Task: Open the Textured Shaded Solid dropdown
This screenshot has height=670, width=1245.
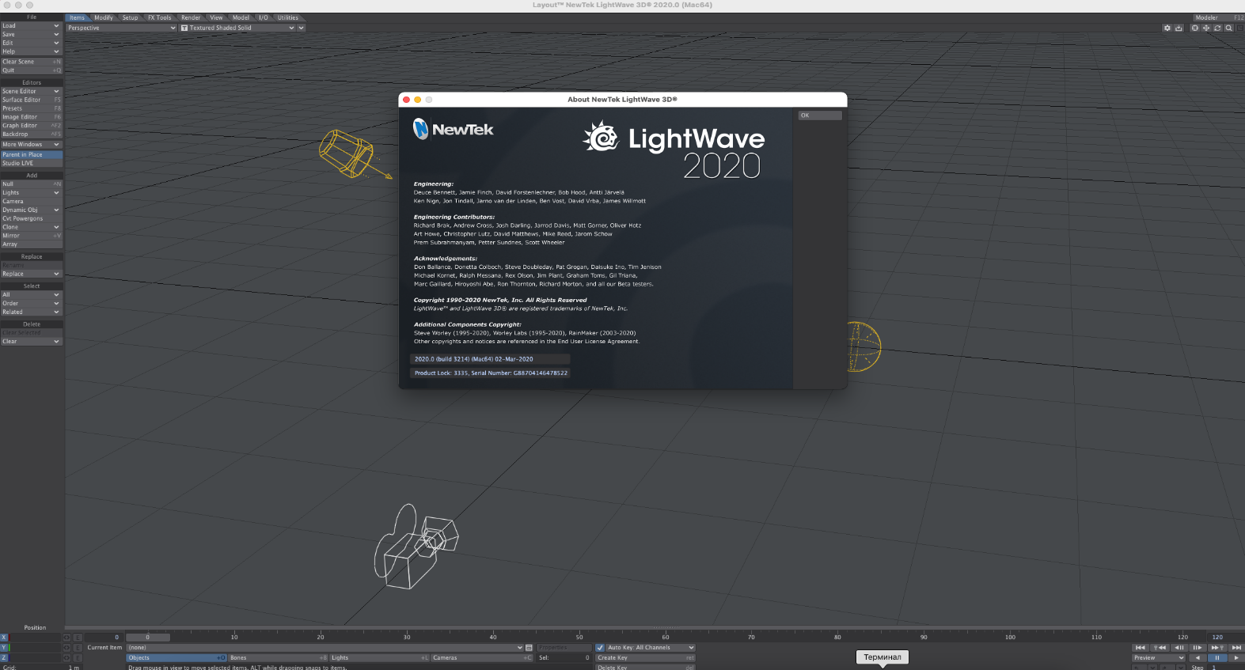Action: click(237, 28)
